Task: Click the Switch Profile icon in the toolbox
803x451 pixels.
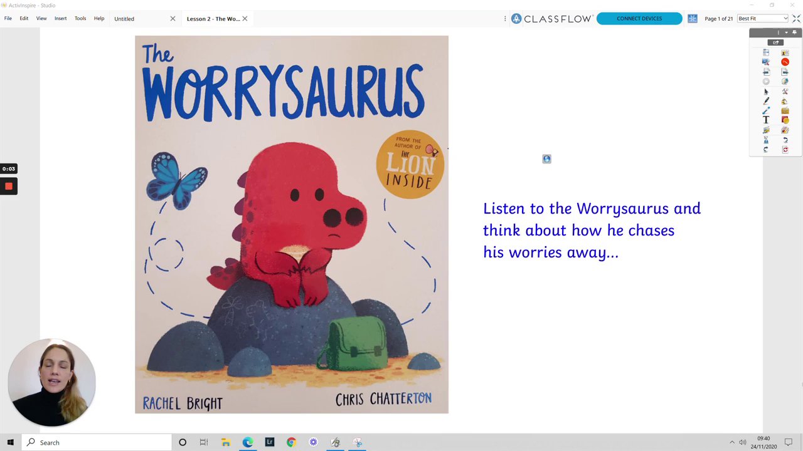Action: pos(785,53)
